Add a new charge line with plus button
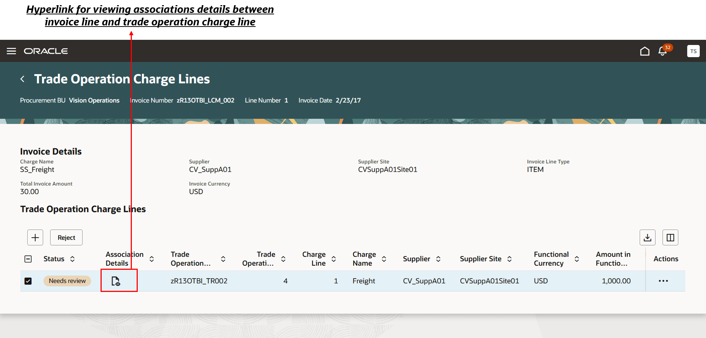706x338 pixels. click(35, 237)
